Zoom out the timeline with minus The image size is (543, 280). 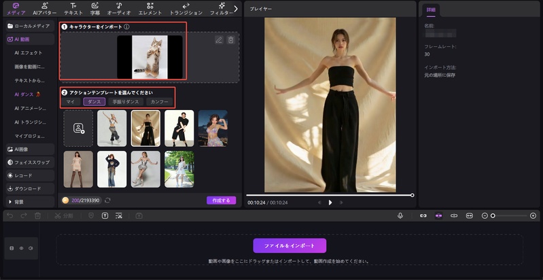(485, 215)
